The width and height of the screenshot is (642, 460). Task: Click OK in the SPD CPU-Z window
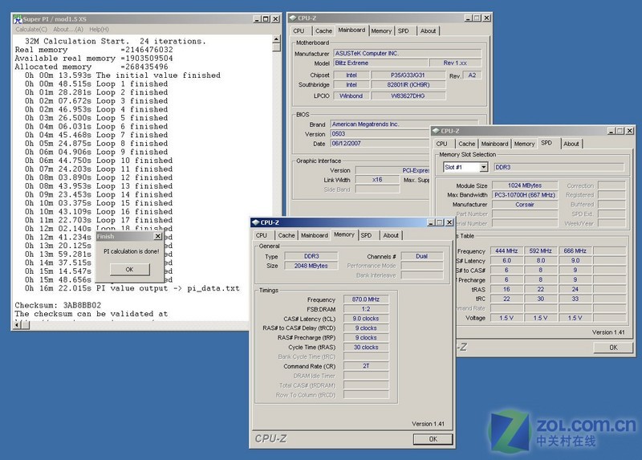(613, 348)
